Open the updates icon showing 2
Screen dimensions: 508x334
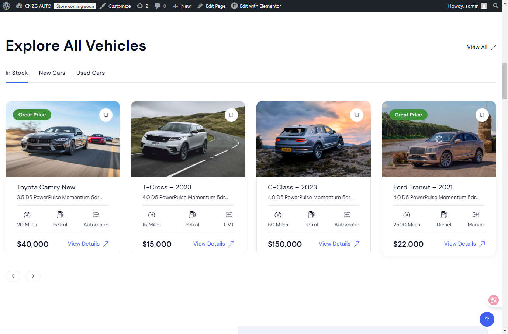142,6
